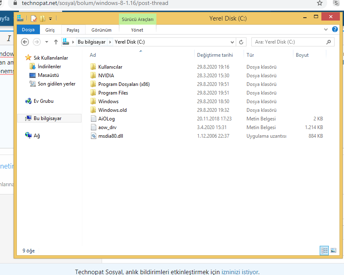Click the Back navigation arrow
This screenshot has height=275, width=344.
tap(25, 42)
